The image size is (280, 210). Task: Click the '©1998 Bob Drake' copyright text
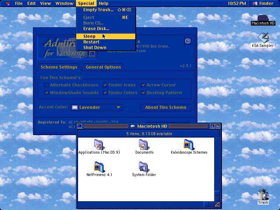(x=152, y=46)
